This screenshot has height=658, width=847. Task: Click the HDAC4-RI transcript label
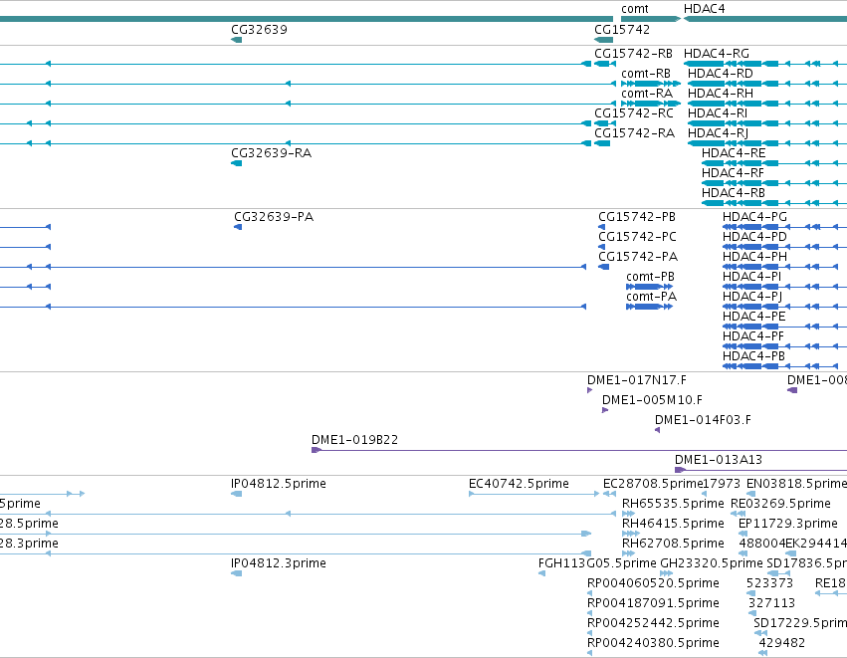click(x=718, y=113)
